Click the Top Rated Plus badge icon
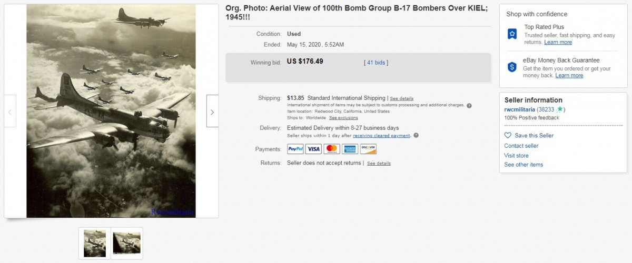The width and height of the screenshot is (632, 263). pyautogui.click(x=512, y=34)
